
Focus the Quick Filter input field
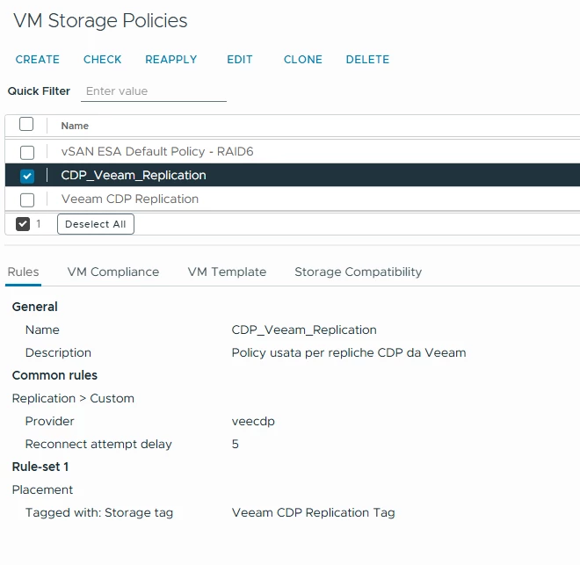click(x=154, y=91)
